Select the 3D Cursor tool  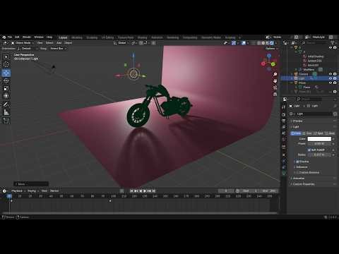[6, 64]
